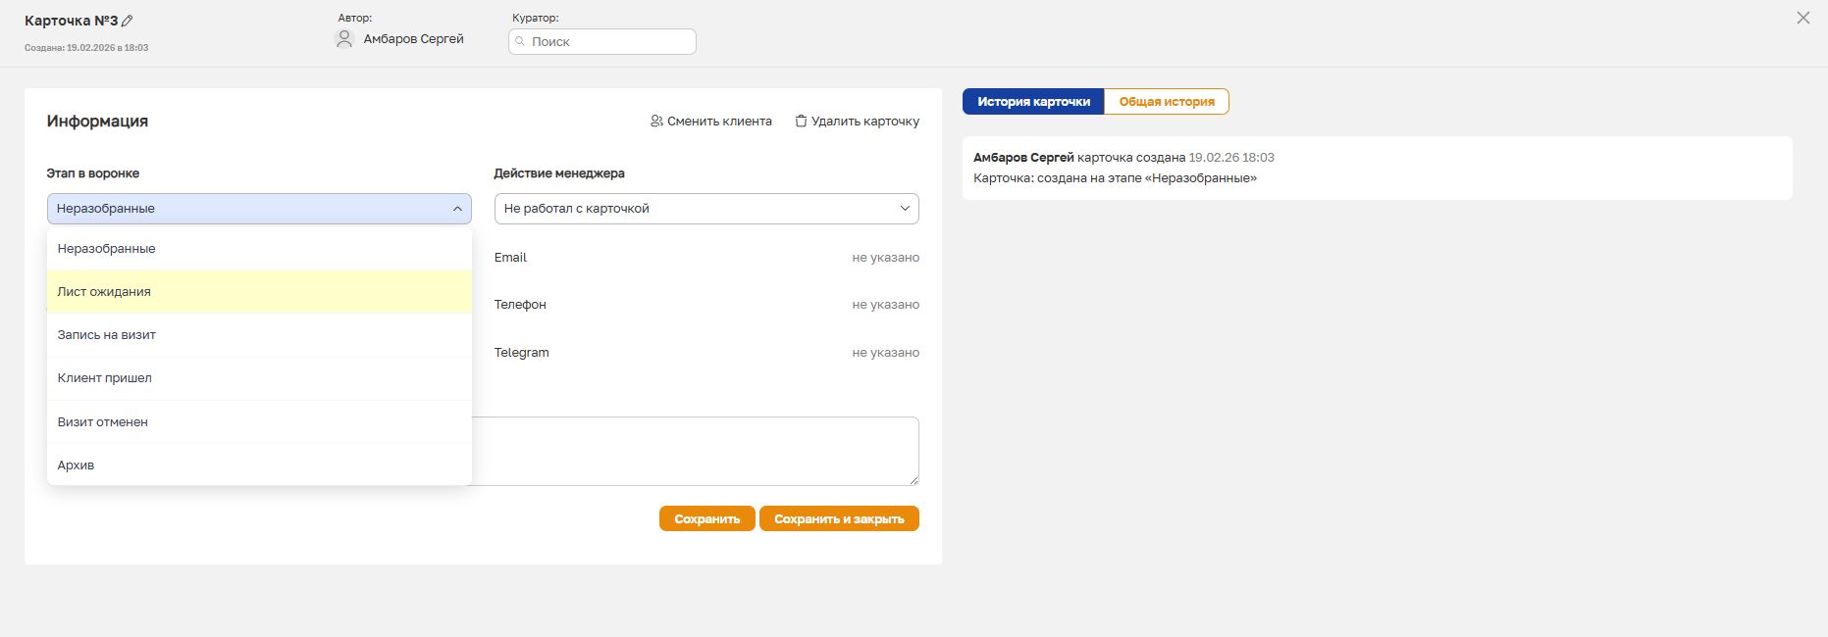Switch to the История карточки tab
This screenshot has height=637, width=1828.
pyautogui.click(x=1033, y=102)
